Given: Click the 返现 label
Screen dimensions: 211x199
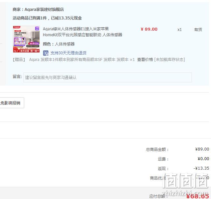Looking at the screenshot, I should [x=163, y=169].
